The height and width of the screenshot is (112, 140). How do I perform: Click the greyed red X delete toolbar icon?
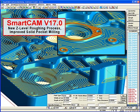tap(52, 7)
